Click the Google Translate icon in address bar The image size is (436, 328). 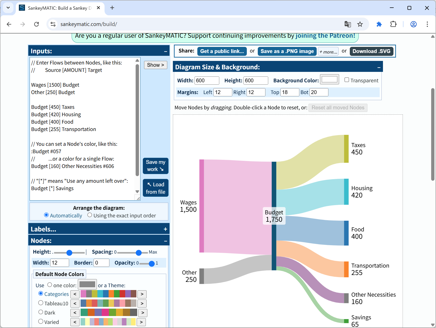tap(348, 24)
